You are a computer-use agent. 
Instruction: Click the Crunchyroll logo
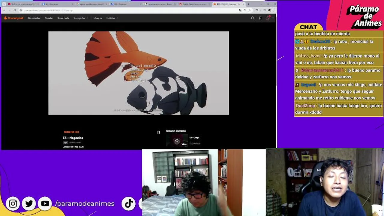coord(13,18)
